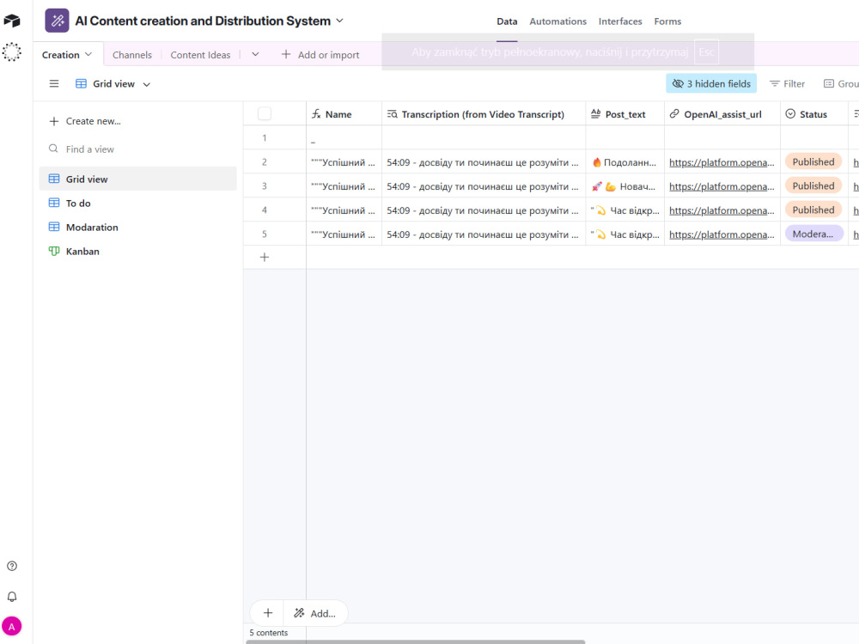Open the Data tab

507,21
